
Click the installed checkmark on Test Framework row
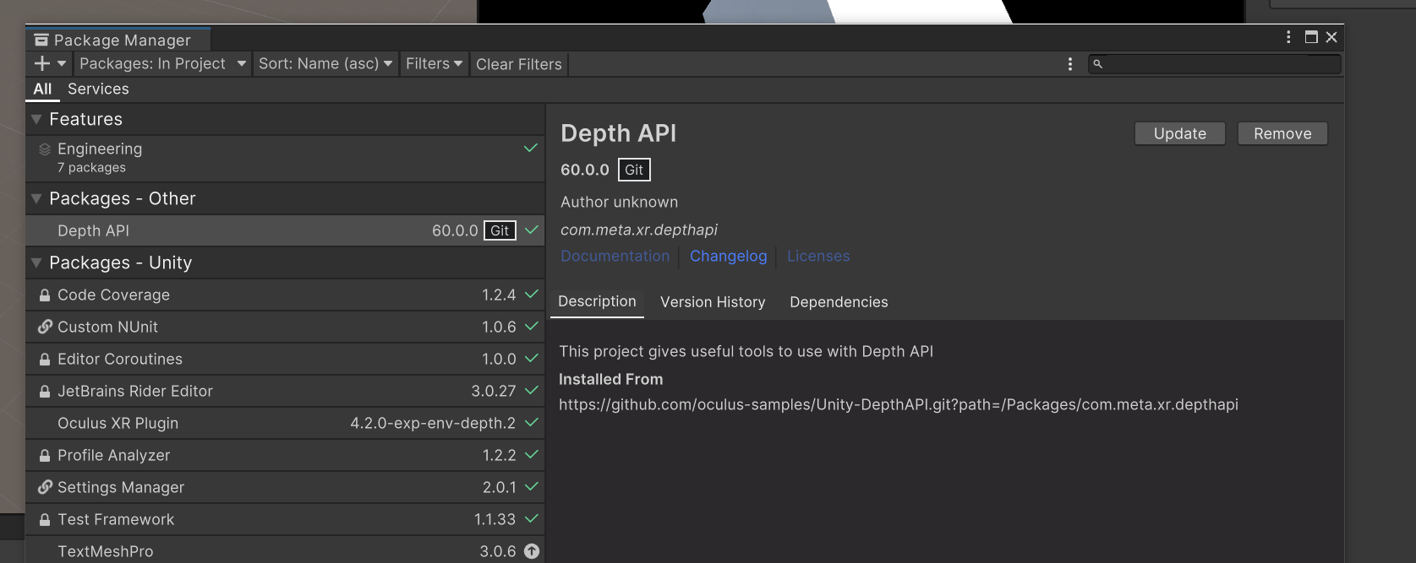click(x=532, y=518)
